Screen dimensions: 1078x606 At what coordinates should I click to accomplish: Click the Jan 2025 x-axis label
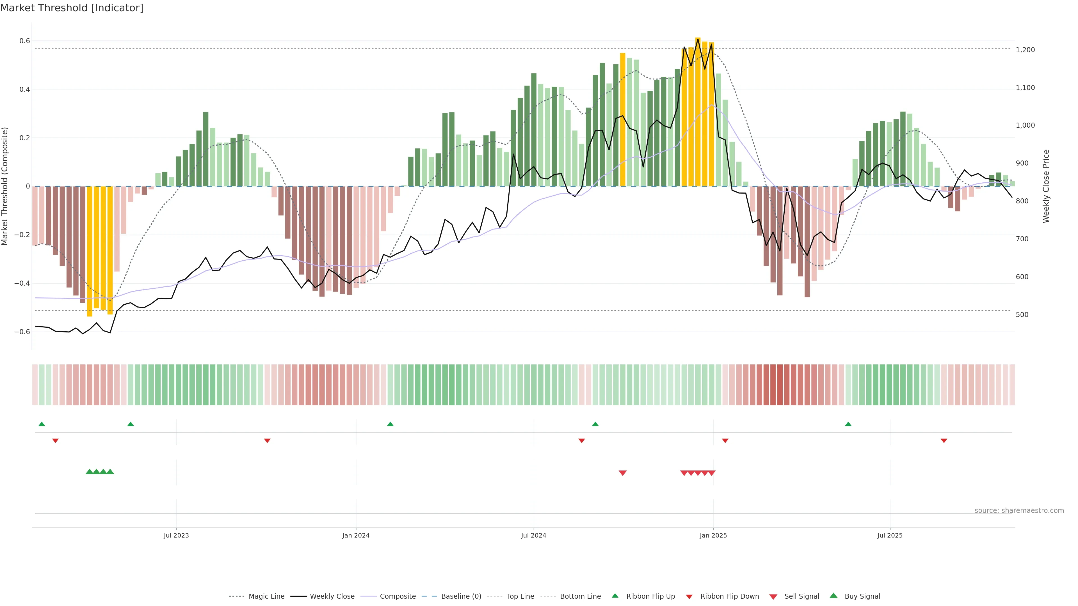[713, 535]
